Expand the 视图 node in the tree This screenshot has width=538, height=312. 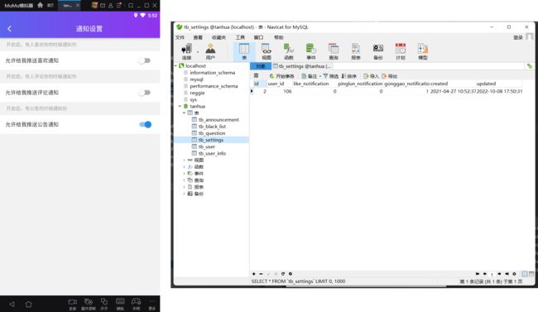pyautogui.click(x=185, y=161)
